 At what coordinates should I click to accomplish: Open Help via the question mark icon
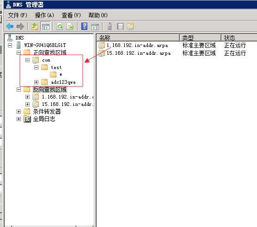click(84, 26)
